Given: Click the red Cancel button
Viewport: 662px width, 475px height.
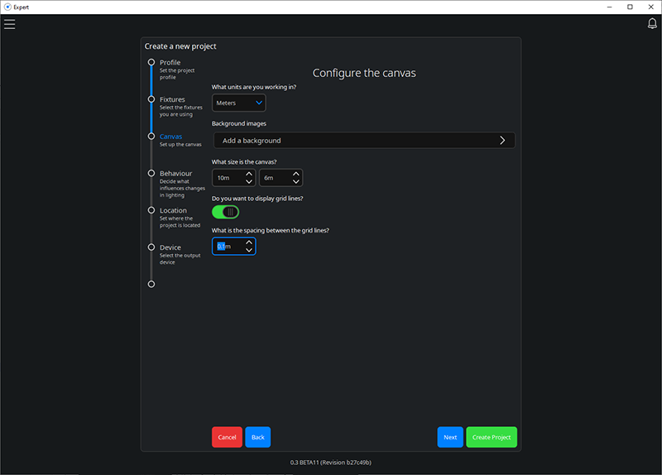Looking at the screenshot, I should (227, 437).
